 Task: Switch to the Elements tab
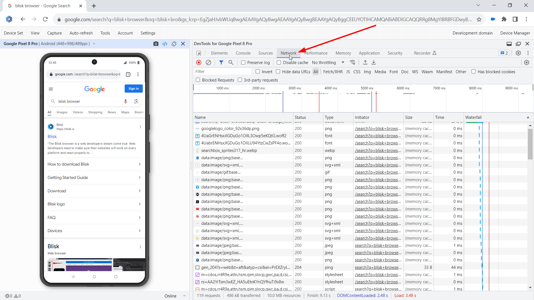(x=219, y=53)
